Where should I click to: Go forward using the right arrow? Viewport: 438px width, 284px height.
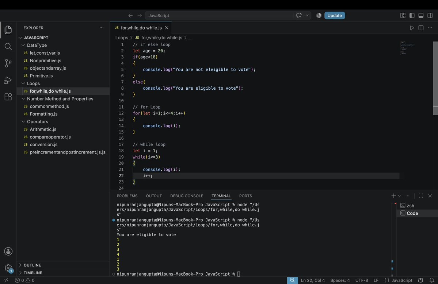(140, 16)
